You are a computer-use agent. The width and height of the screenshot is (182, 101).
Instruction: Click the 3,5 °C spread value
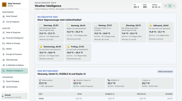[170, 99]
